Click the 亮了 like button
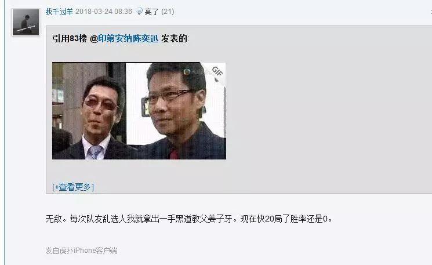Viewport: 432px width, 265px height. pos(151,12)
